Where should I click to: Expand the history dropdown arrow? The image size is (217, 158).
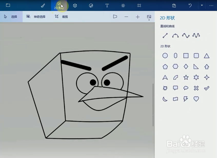[x=202, y=5]
